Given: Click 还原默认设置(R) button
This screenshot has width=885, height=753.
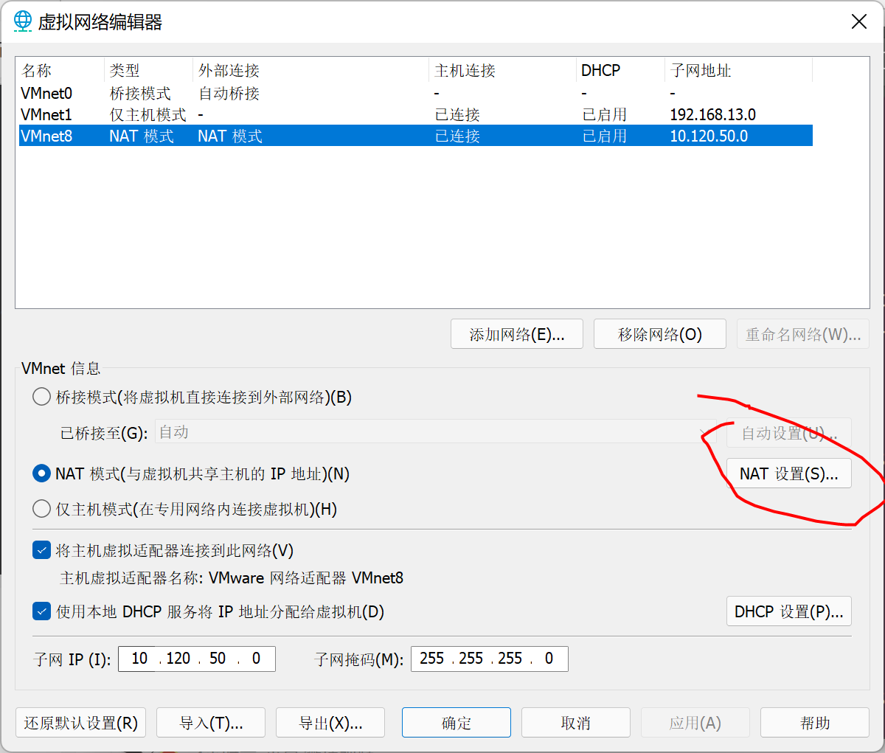Looking at the screenshot, I should [x=81, y=723].
